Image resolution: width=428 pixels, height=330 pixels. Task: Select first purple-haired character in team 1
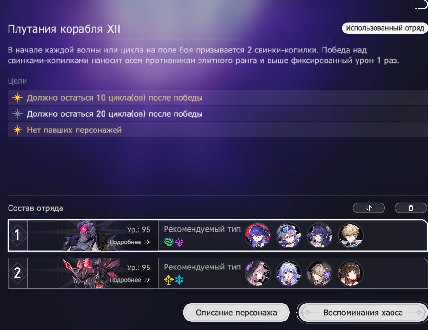point(257,235)
